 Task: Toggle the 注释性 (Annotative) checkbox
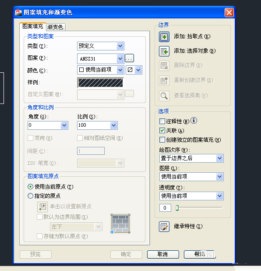click(x=162, y=121)
